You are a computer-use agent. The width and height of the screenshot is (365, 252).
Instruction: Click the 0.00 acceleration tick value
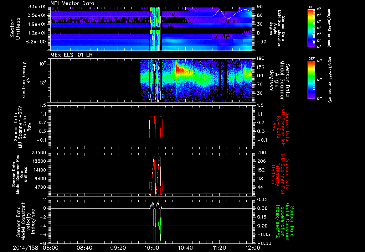pyautogui.click(x=263, y=226)
